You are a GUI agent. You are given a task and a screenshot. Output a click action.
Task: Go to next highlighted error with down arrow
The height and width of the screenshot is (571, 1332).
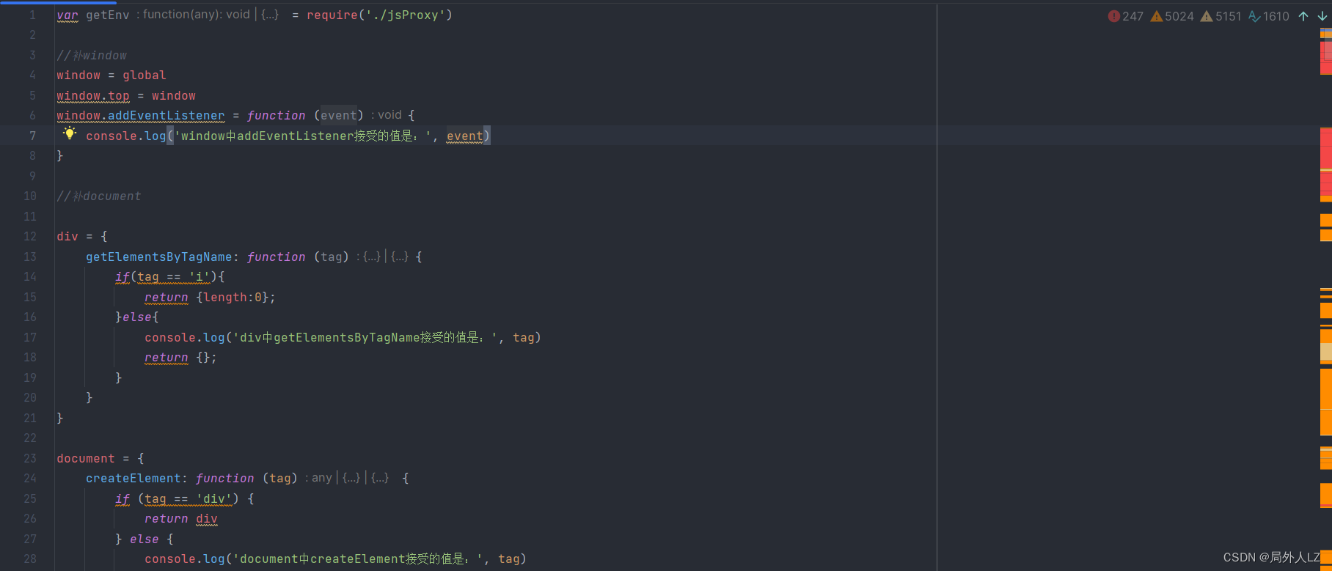pyautogui.click(x=1322, y=16)
